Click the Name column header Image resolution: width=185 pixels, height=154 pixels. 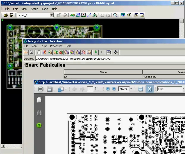tap(103, 72)
